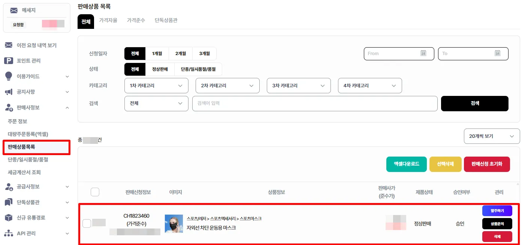This screenshot has height=245, width=522.
Task: Select 전체 in 신청일자 filter
Action: tap(135, 54)
